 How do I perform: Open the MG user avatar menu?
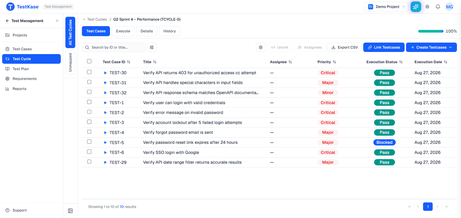[449, 7]
